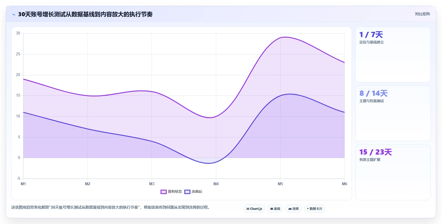Screen dimensions: 442x224
Task: Click the M4 axis label
Action: [x=216, y=184]
